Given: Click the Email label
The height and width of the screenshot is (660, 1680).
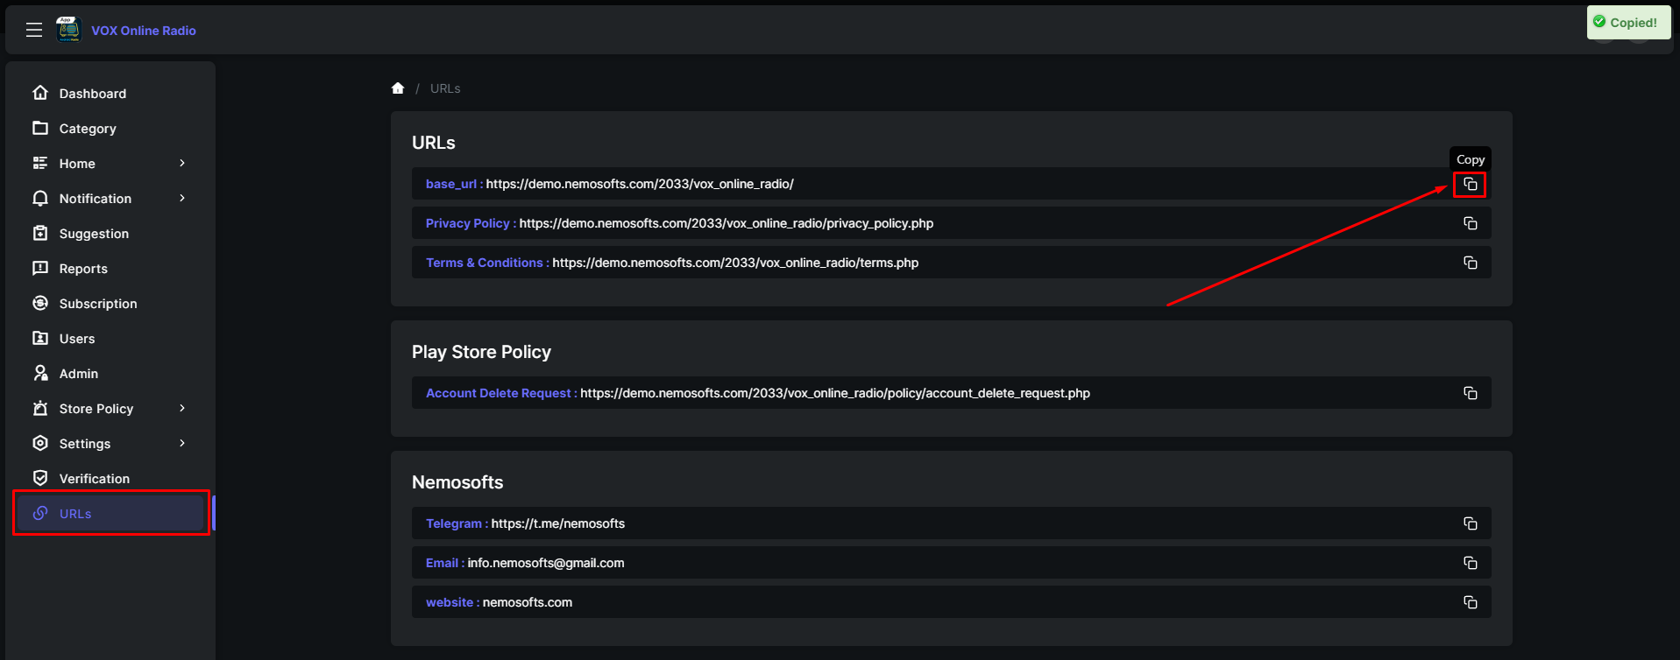Looking at the screenshot, I should 445,563.
